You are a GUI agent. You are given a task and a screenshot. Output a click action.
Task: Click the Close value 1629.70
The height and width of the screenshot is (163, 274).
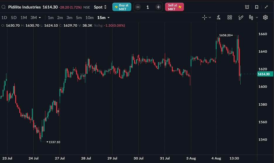(x=70, y=25)
